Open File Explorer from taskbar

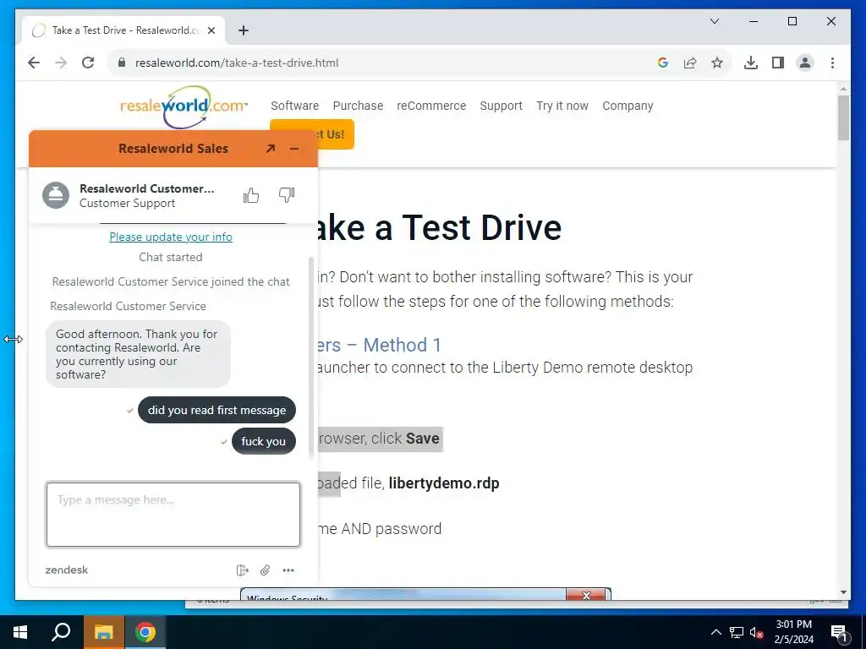(x=103, y=632)
